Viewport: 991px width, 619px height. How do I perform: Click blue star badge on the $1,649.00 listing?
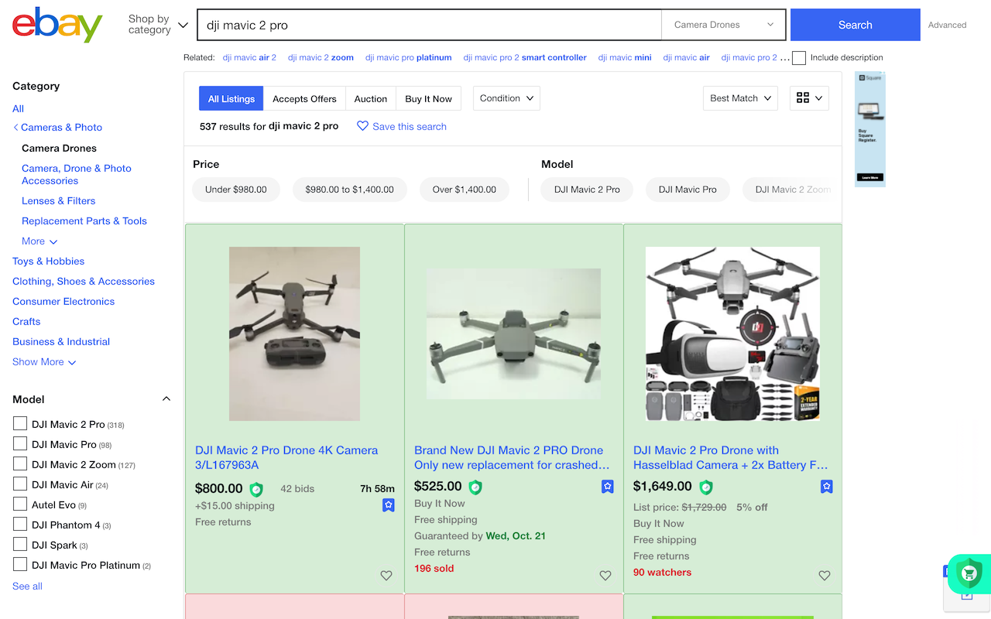827,487
